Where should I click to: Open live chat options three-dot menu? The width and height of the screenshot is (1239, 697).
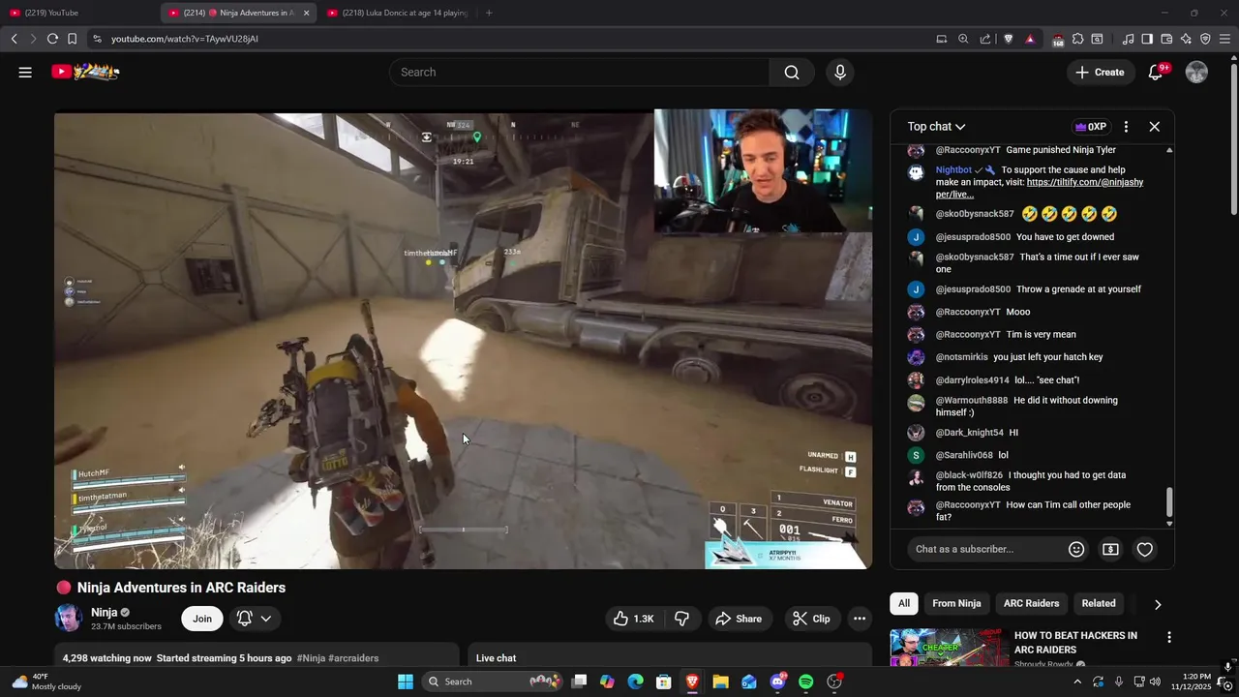pyautogui.click(x=1126, y=127)
